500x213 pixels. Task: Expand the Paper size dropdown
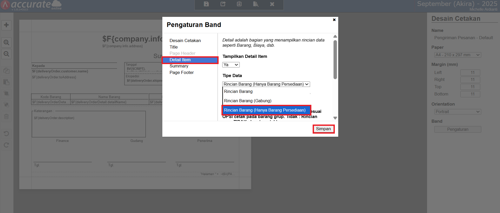[x=458, y=55]
